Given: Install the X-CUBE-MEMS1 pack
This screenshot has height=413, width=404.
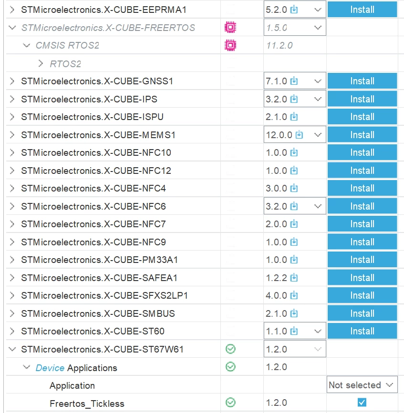Looking at the screenshot, I should [362, 135].
